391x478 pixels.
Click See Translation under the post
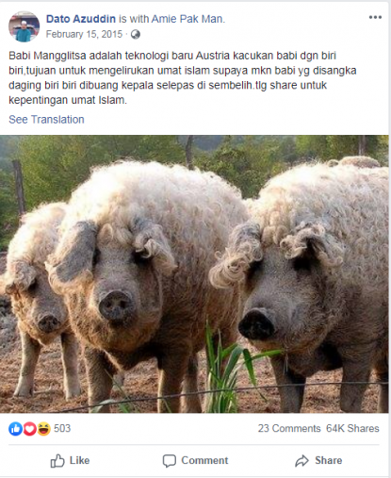click(x=46, y=120)
